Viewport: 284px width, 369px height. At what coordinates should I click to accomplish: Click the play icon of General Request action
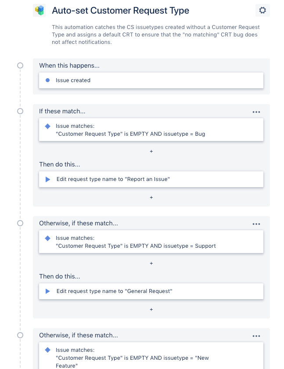click(x=48, y=291)
